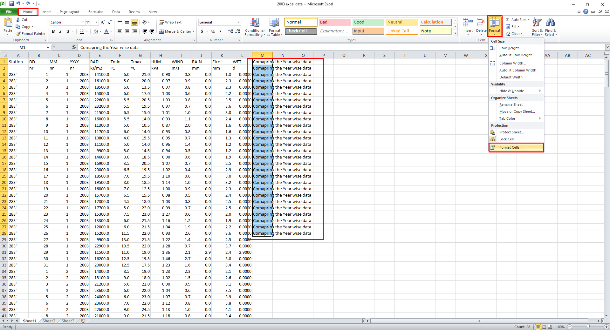Switch to Sheet2 worksheet tab
Image resolution: width=610 pixels, height=330 pixels.
(49, 321)
